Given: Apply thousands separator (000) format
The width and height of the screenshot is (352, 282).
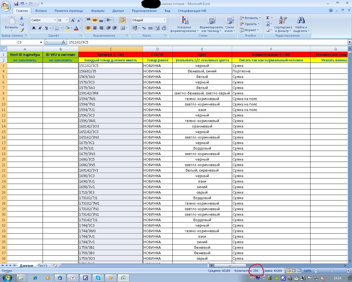Looking at the screenshot, I should coord(150,28).
